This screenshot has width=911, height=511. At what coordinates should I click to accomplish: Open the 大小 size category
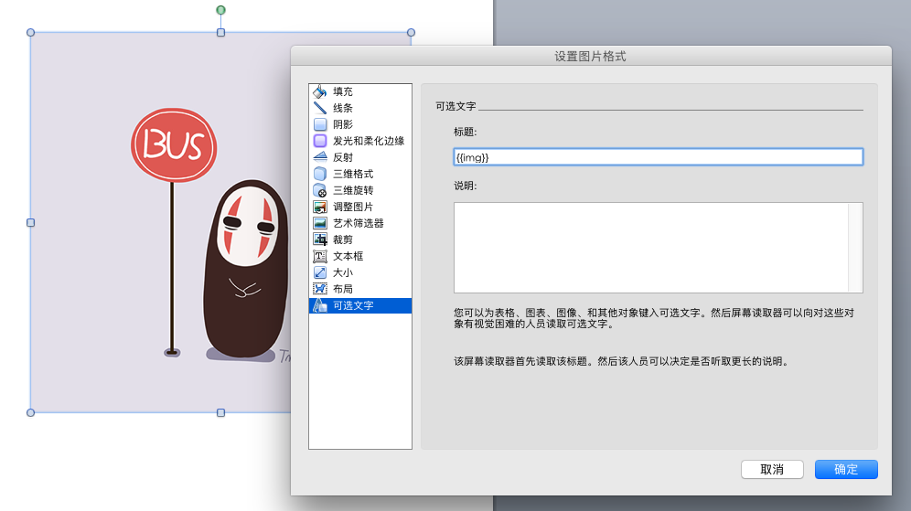click(x=342, y=272)
